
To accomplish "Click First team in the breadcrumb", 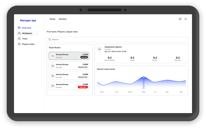I will pos(52,32).
